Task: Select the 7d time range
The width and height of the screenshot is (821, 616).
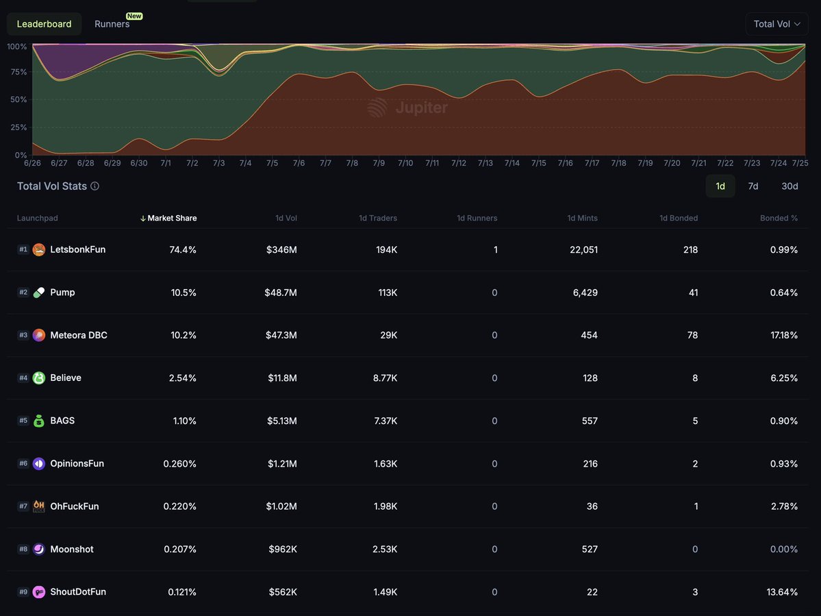Action: [x=753, y=186]
